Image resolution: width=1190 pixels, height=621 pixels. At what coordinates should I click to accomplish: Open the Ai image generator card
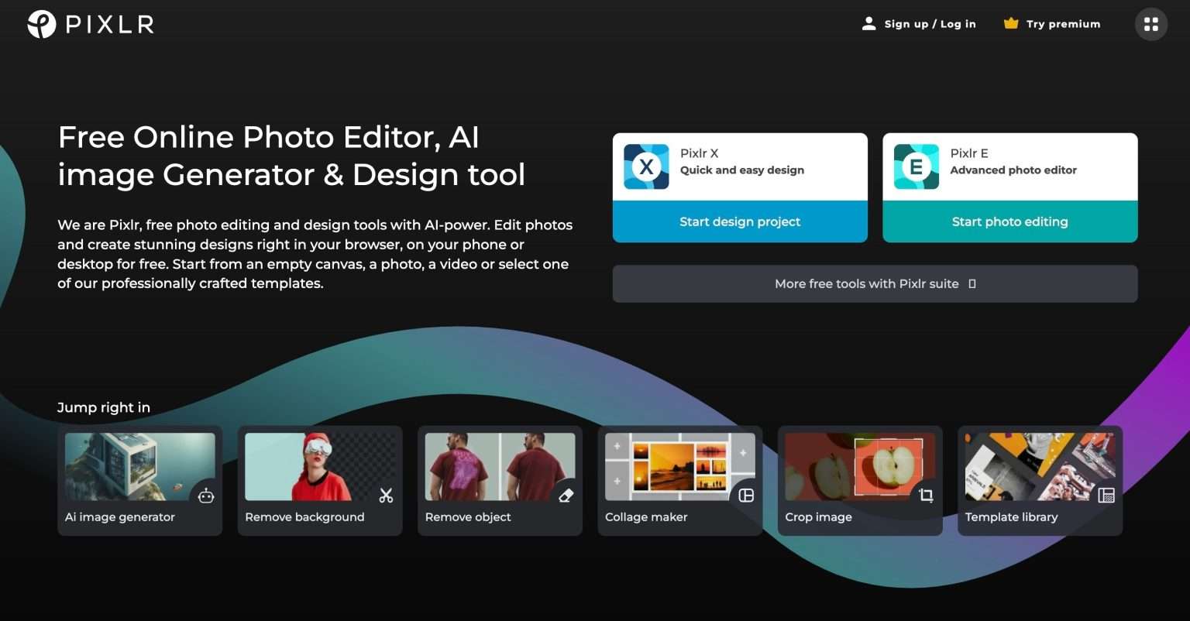(x=139, y=480)
